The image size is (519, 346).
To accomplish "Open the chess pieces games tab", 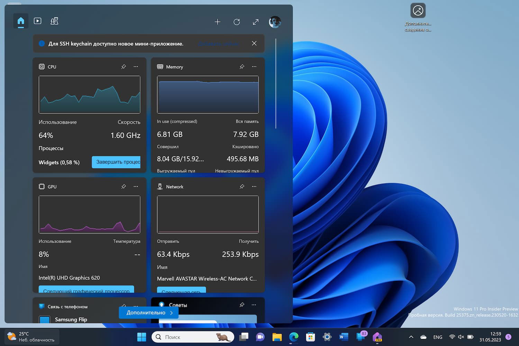I will 54,21.
